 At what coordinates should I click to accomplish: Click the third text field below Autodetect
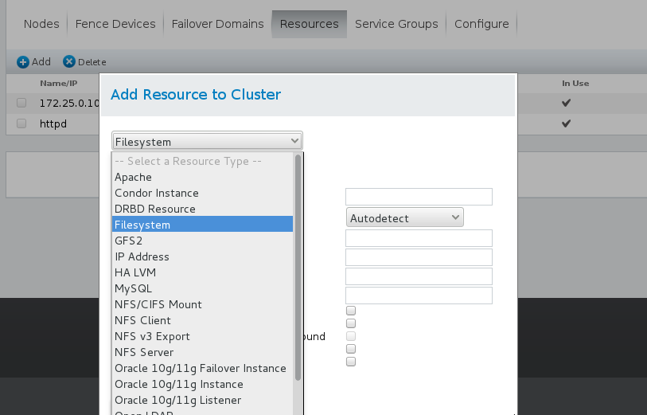419,276
